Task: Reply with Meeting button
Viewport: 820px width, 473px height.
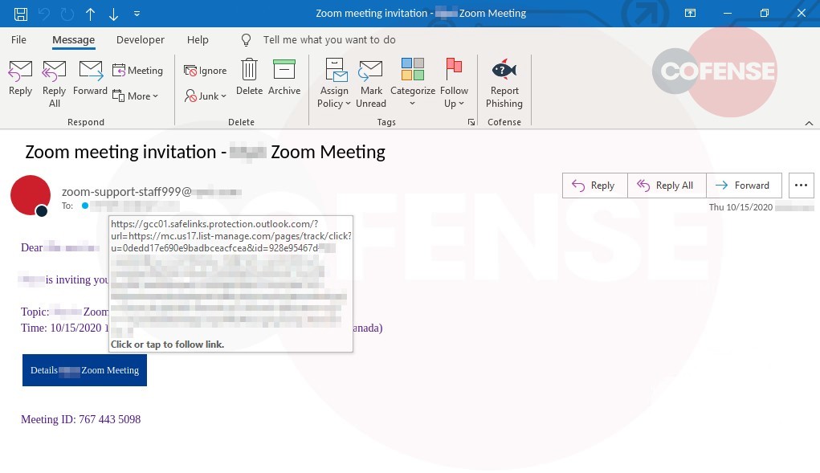Action: click(137, 70)
